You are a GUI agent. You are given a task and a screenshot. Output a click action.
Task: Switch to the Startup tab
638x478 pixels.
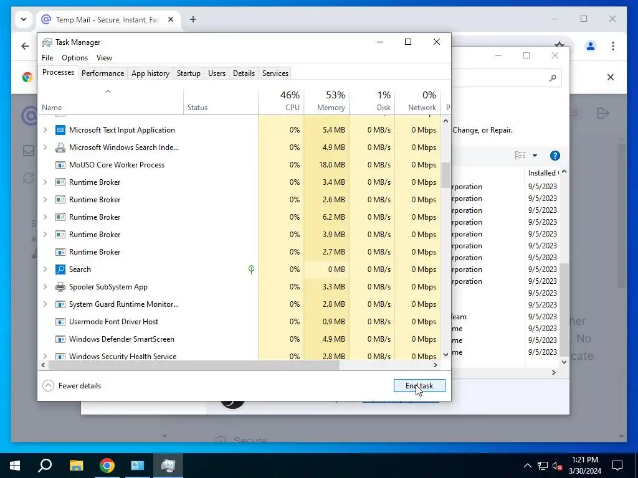pos(188,73)
